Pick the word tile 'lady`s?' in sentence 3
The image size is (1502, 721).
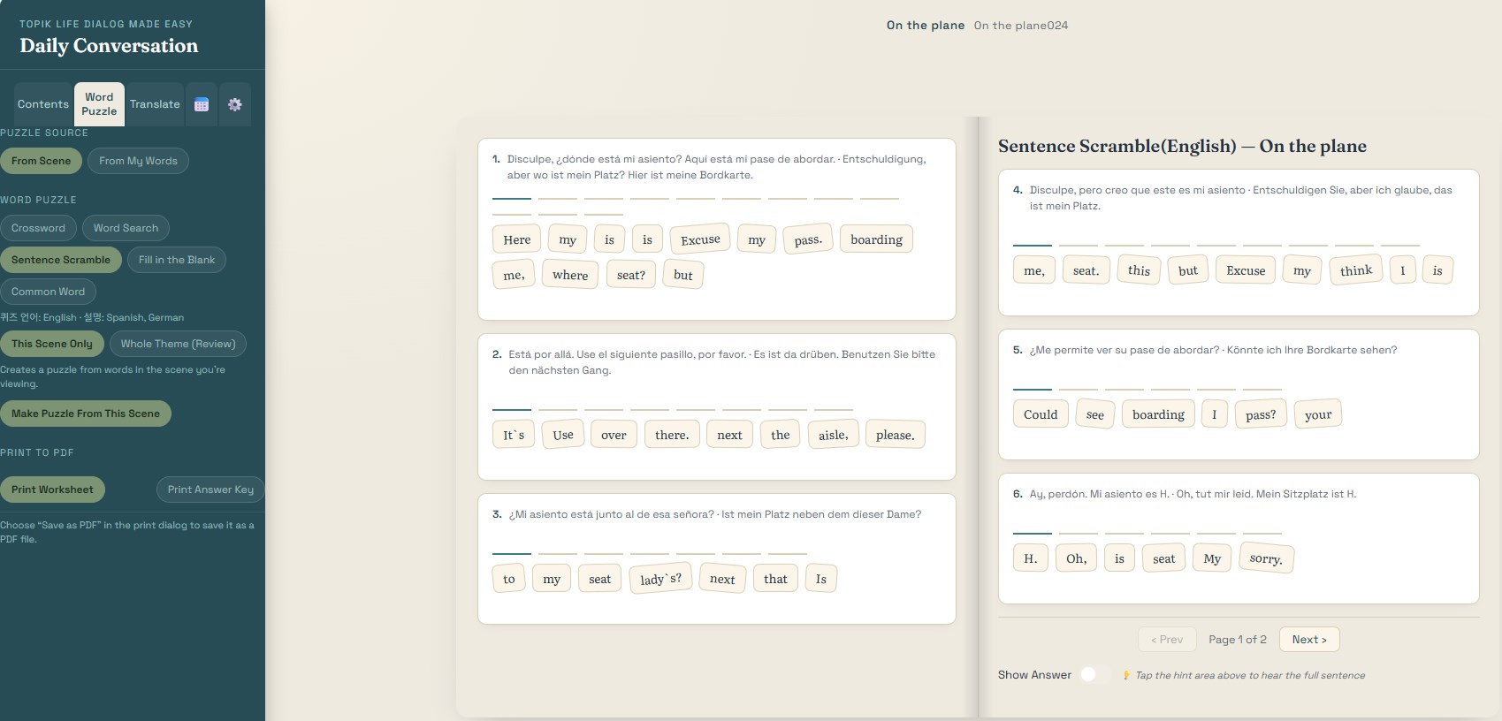pyautogui.click(x=661, y=579)
